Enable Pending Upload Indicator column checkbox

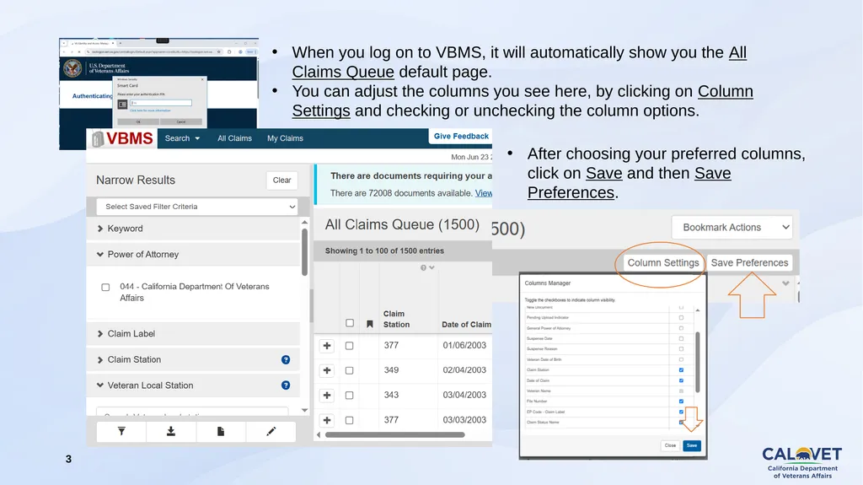(681, 317)
